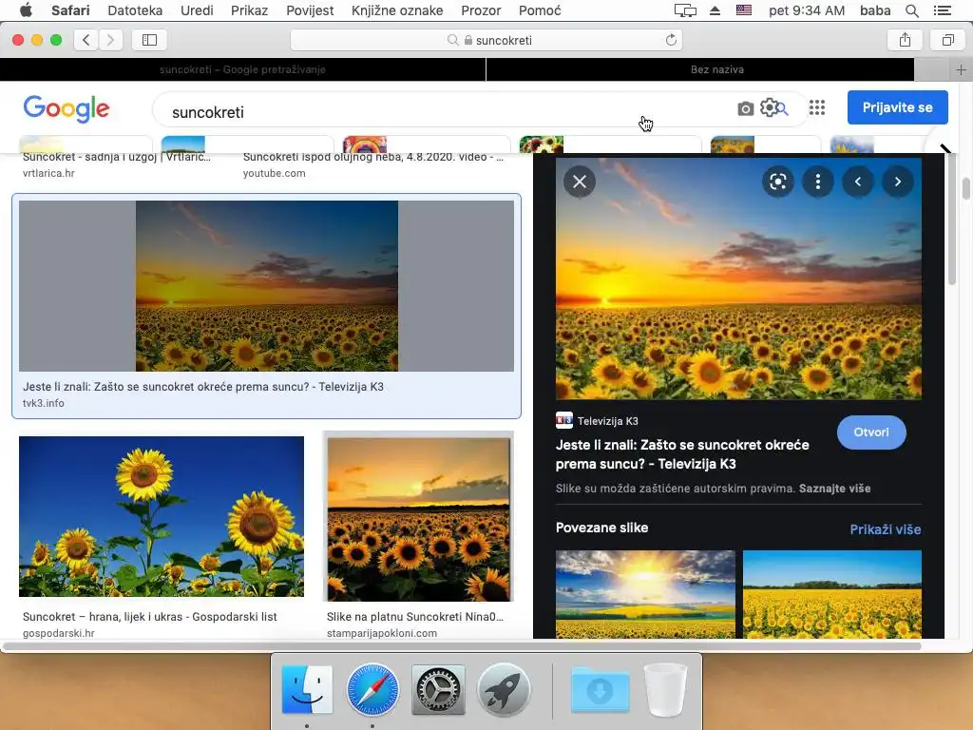Open the Prozor menu
The height and width of the screenshot is (730, 973).
click(481, 10)
